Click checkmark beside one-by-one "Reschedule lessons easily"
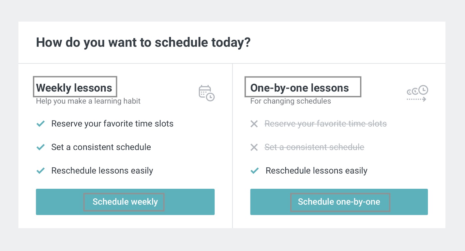This screenshot has width=465, height=251. pos(255,171)
